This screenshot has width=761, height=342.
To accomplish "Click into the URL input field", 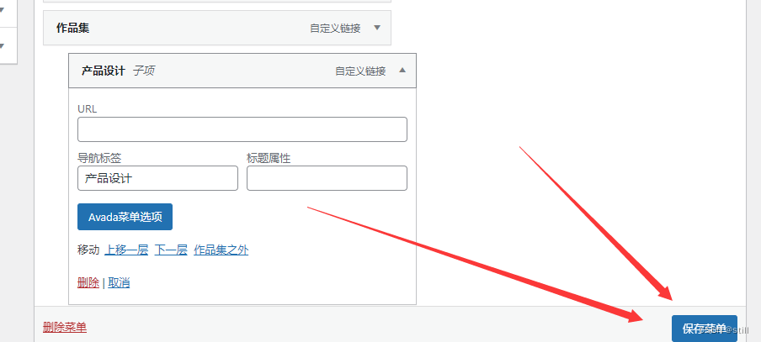I will pyautogui.click(x=242, y=129).
